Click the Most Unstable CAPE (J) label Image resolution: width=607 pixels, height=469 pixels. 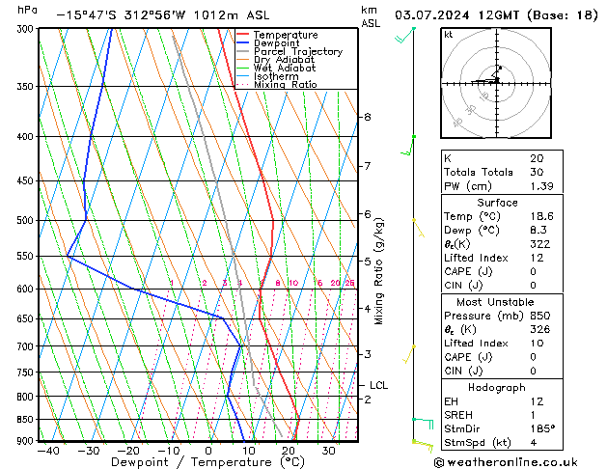coord(468,357)
